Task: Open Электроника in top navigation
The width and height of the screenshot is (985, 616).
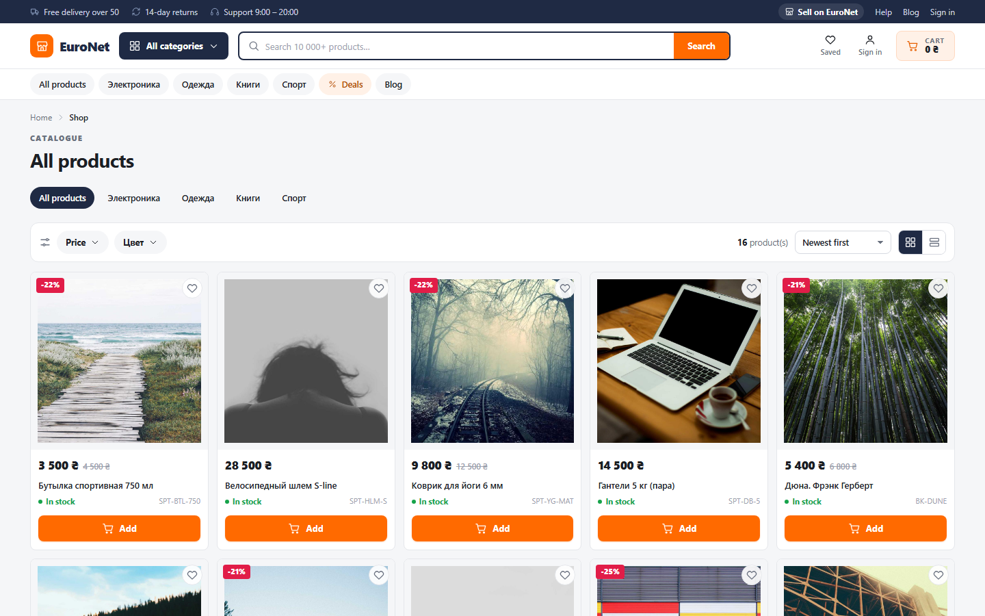Action: click(133, 84)
